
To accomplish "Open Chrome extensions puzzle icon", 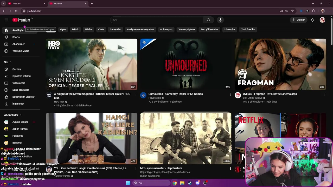I will click(314, 11).
